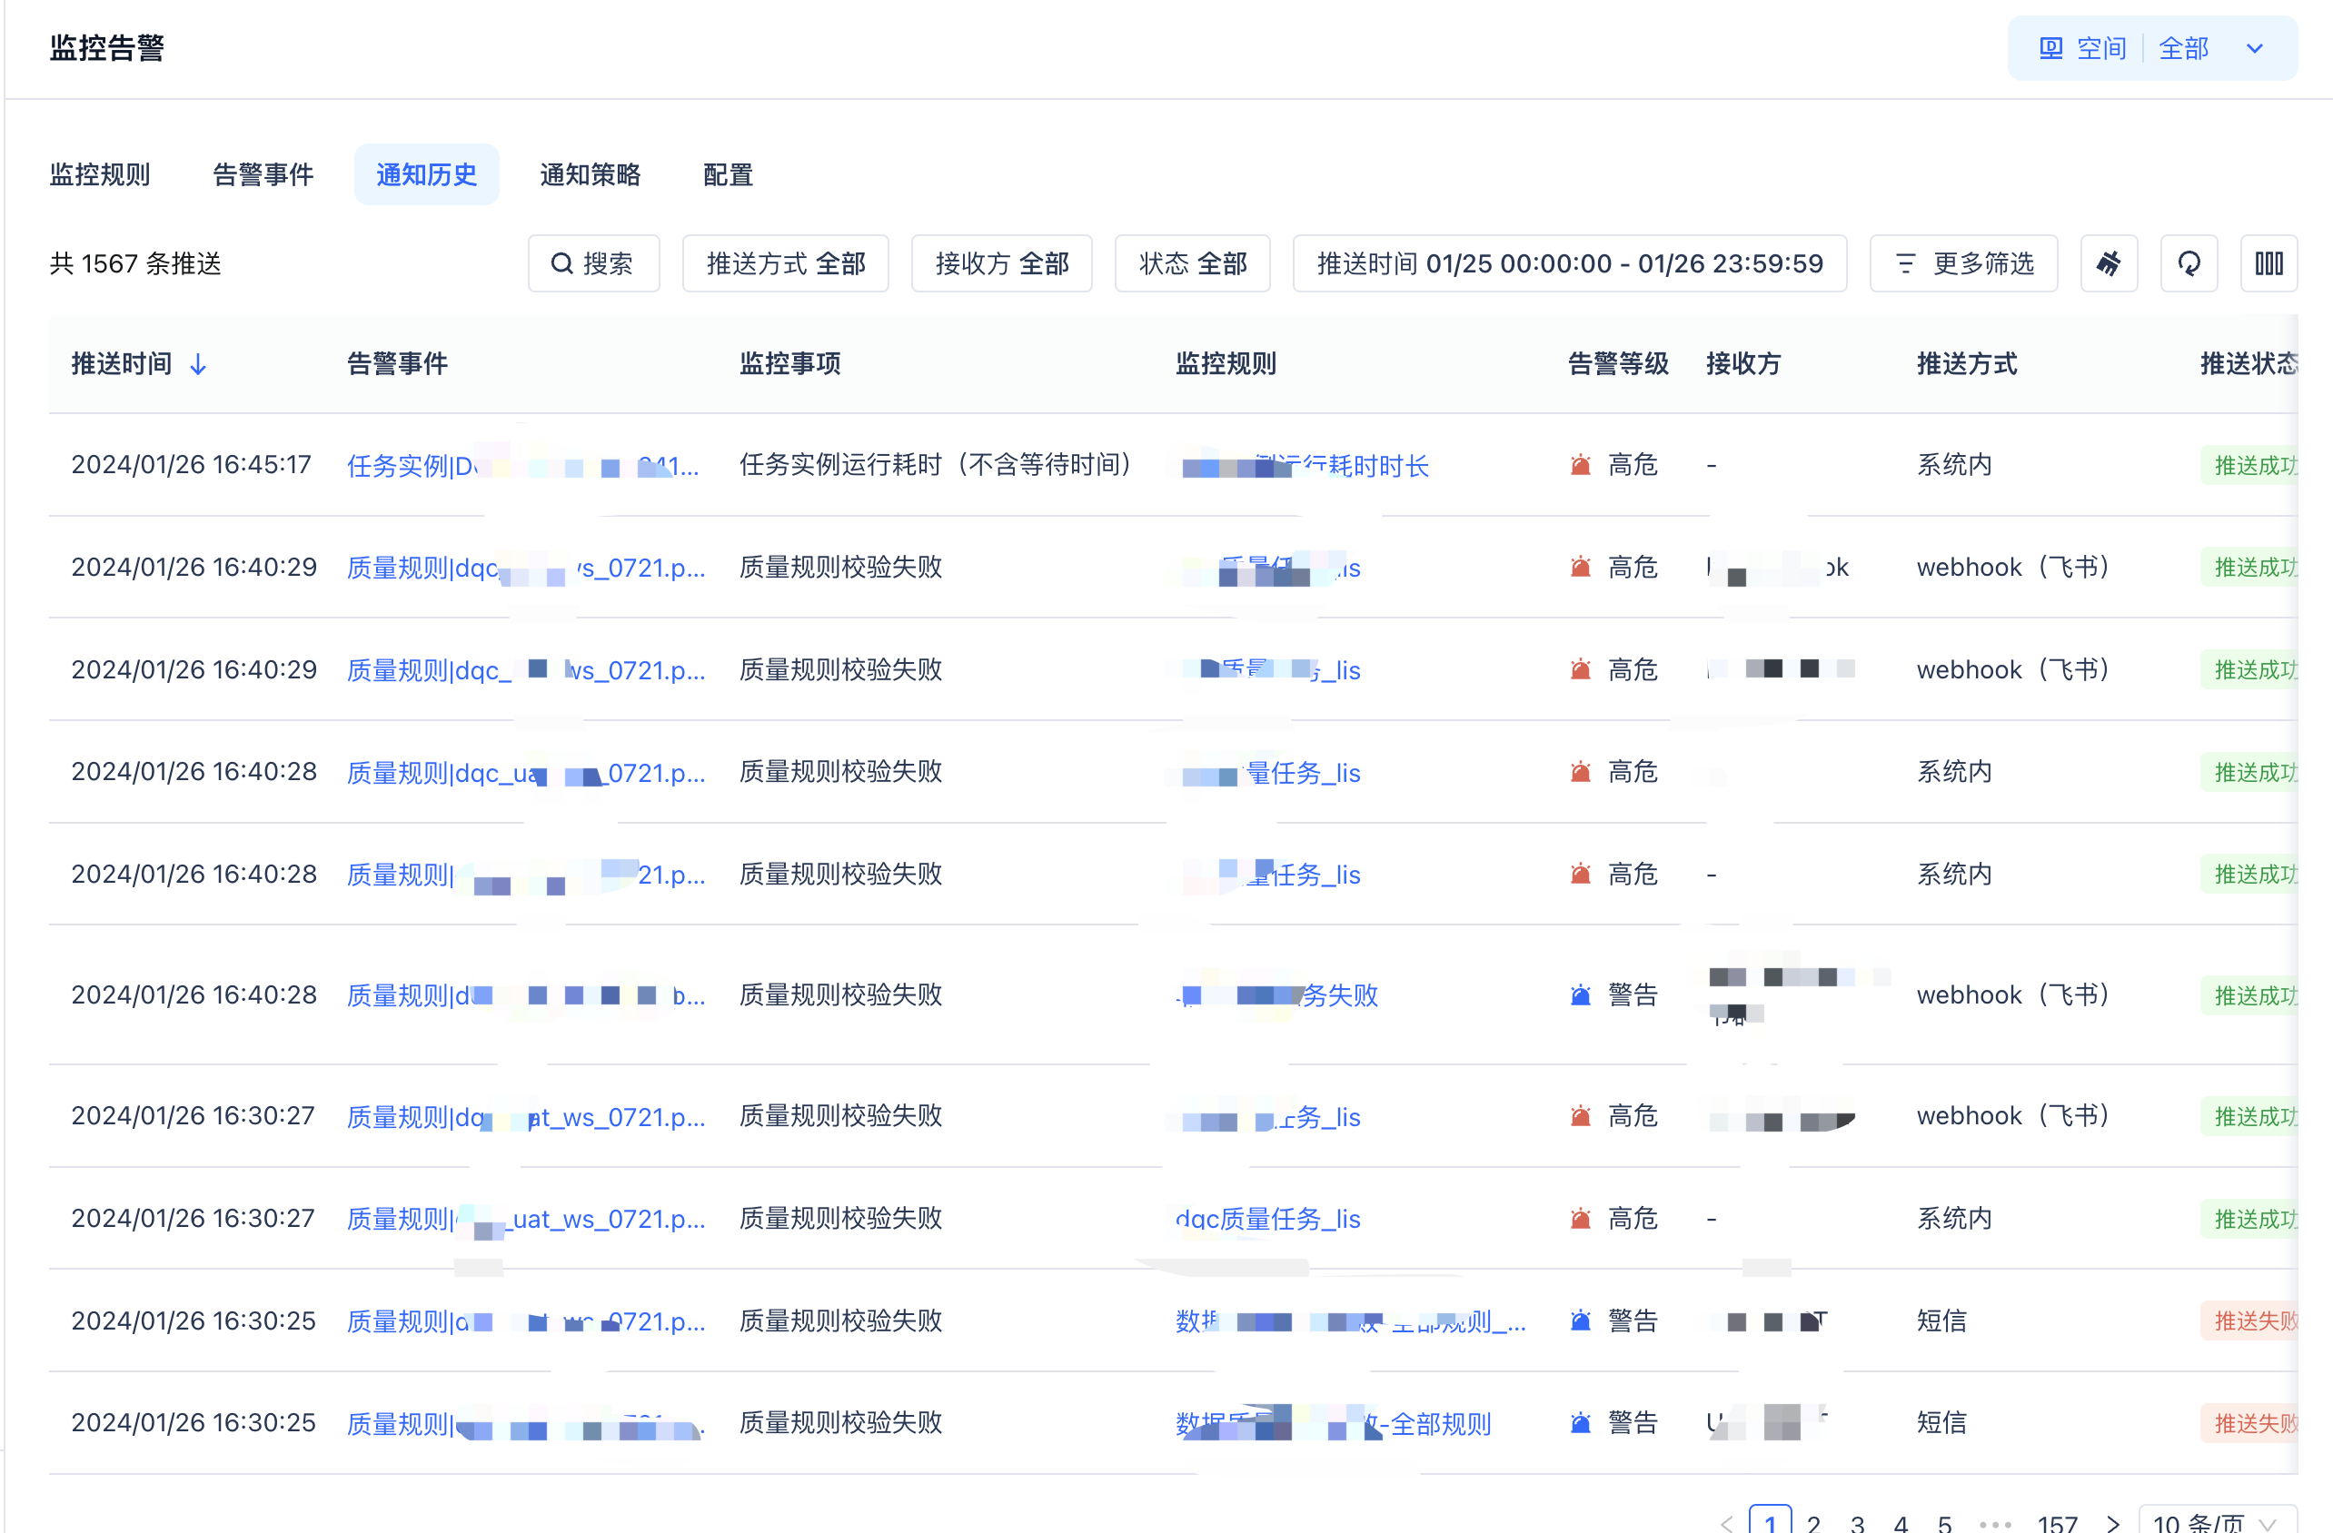The width and height of the screenshot is (2333, 1533).
Task: Go to page 2 in pagination
Action: [x=1813, y=1522]
